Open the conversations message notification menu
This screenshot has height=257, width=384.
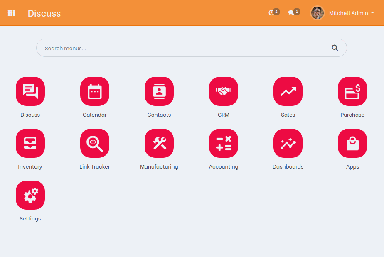coord(293,13)
